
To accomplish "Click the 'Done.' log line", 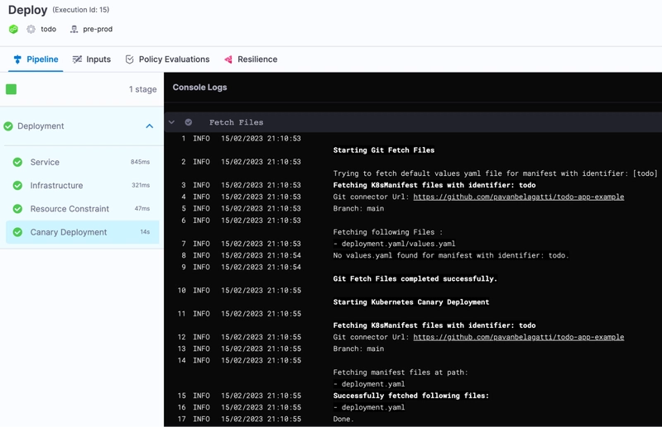I will (x=343, y=419).
